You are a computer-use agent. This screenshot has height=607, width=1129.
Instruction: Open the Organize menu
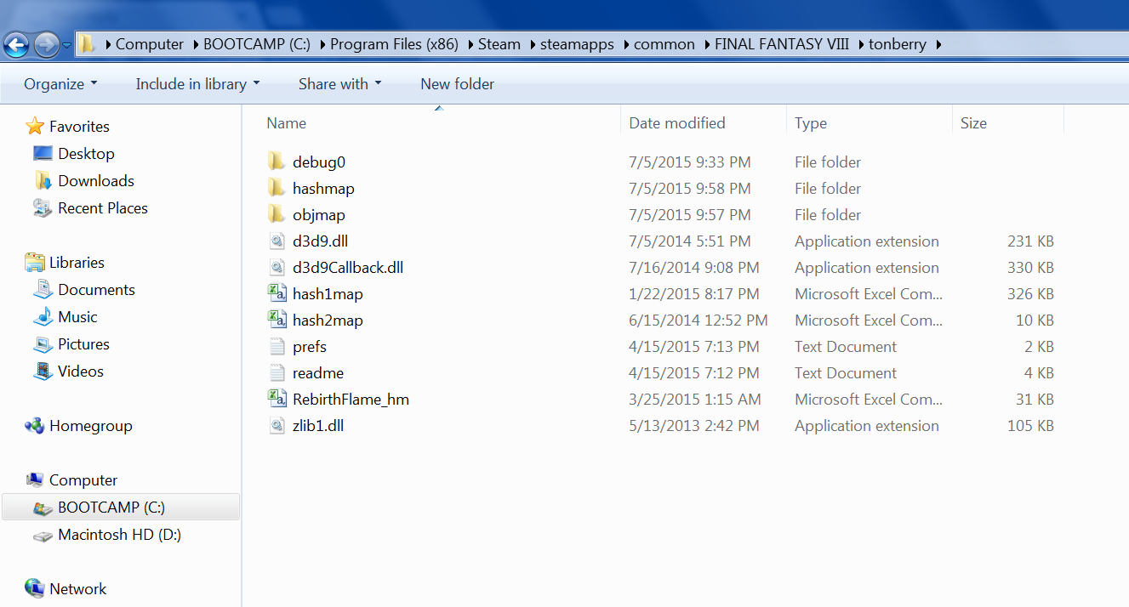click(x=60, y=83)
